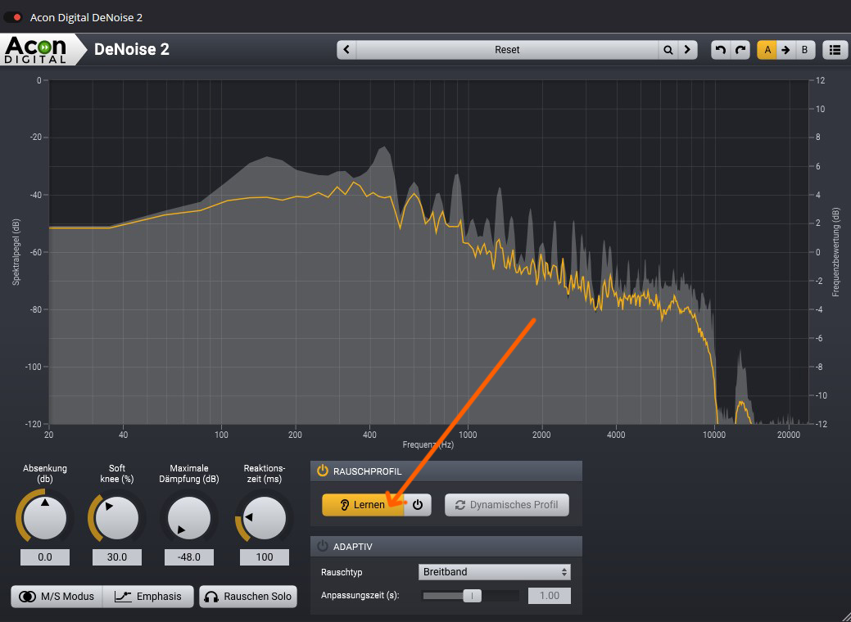
Task: Click the Soft knee value field 30.0
Action: point(116,557)
